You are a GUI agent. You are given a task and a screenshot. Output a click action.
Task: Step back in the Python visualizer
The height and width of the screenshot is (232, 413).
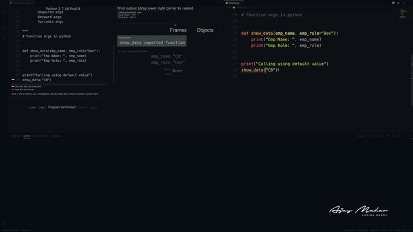42,108
